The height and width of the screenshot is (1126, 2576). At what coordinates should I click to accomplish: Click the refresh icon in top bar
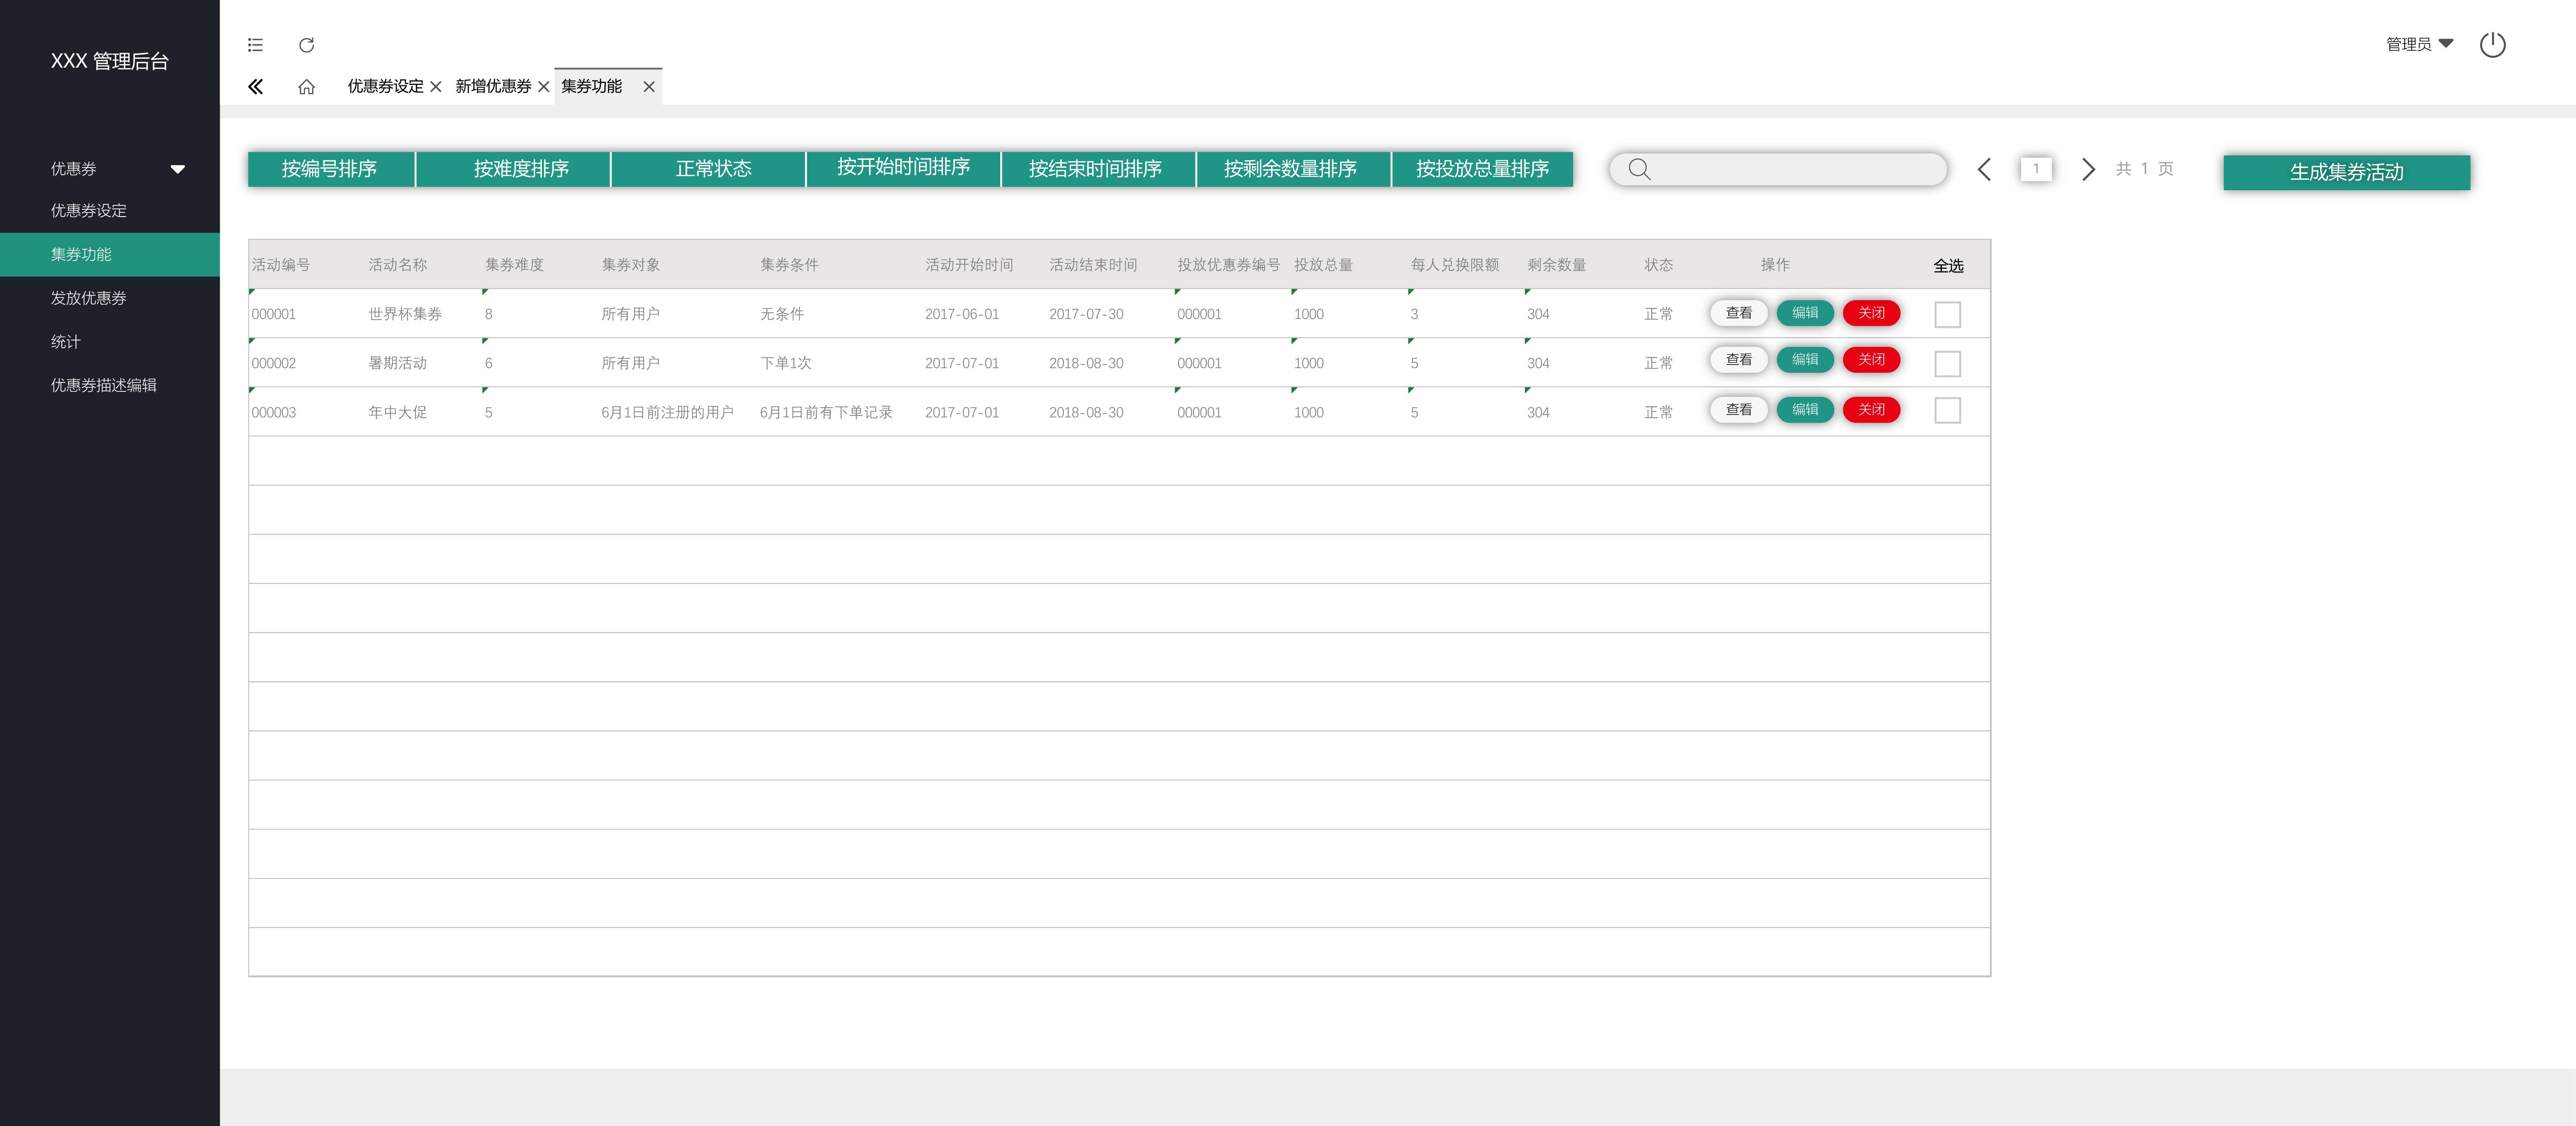(307, 45)
